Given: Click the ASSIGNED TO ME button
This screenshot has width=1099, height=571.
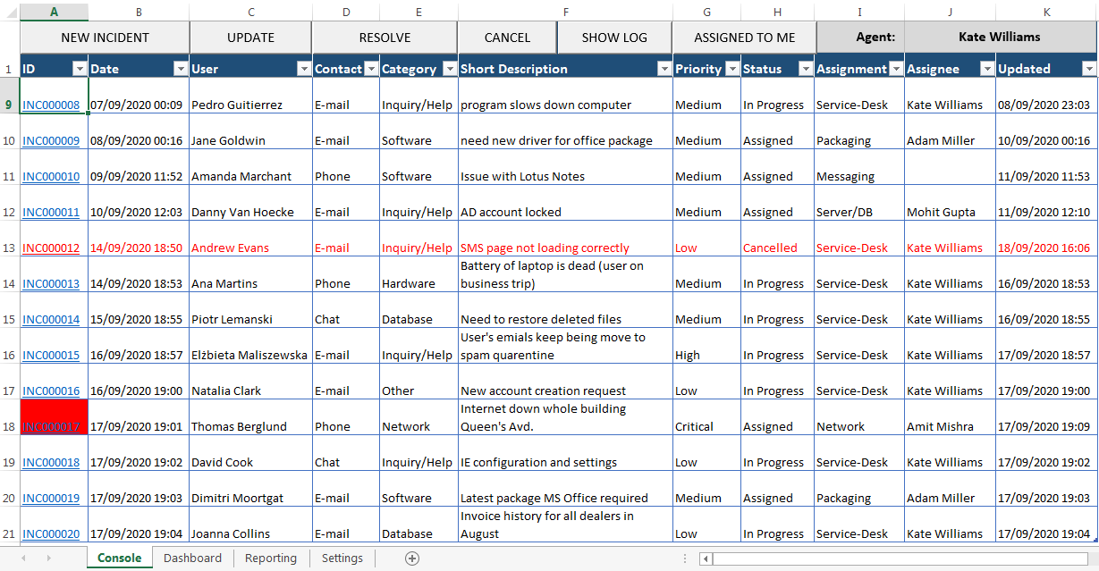Looking at the screenshot, I should (744, 38).
